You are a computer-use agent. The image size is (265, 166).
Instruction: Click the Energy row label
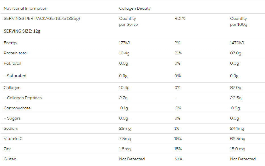[x=10, y=43]
